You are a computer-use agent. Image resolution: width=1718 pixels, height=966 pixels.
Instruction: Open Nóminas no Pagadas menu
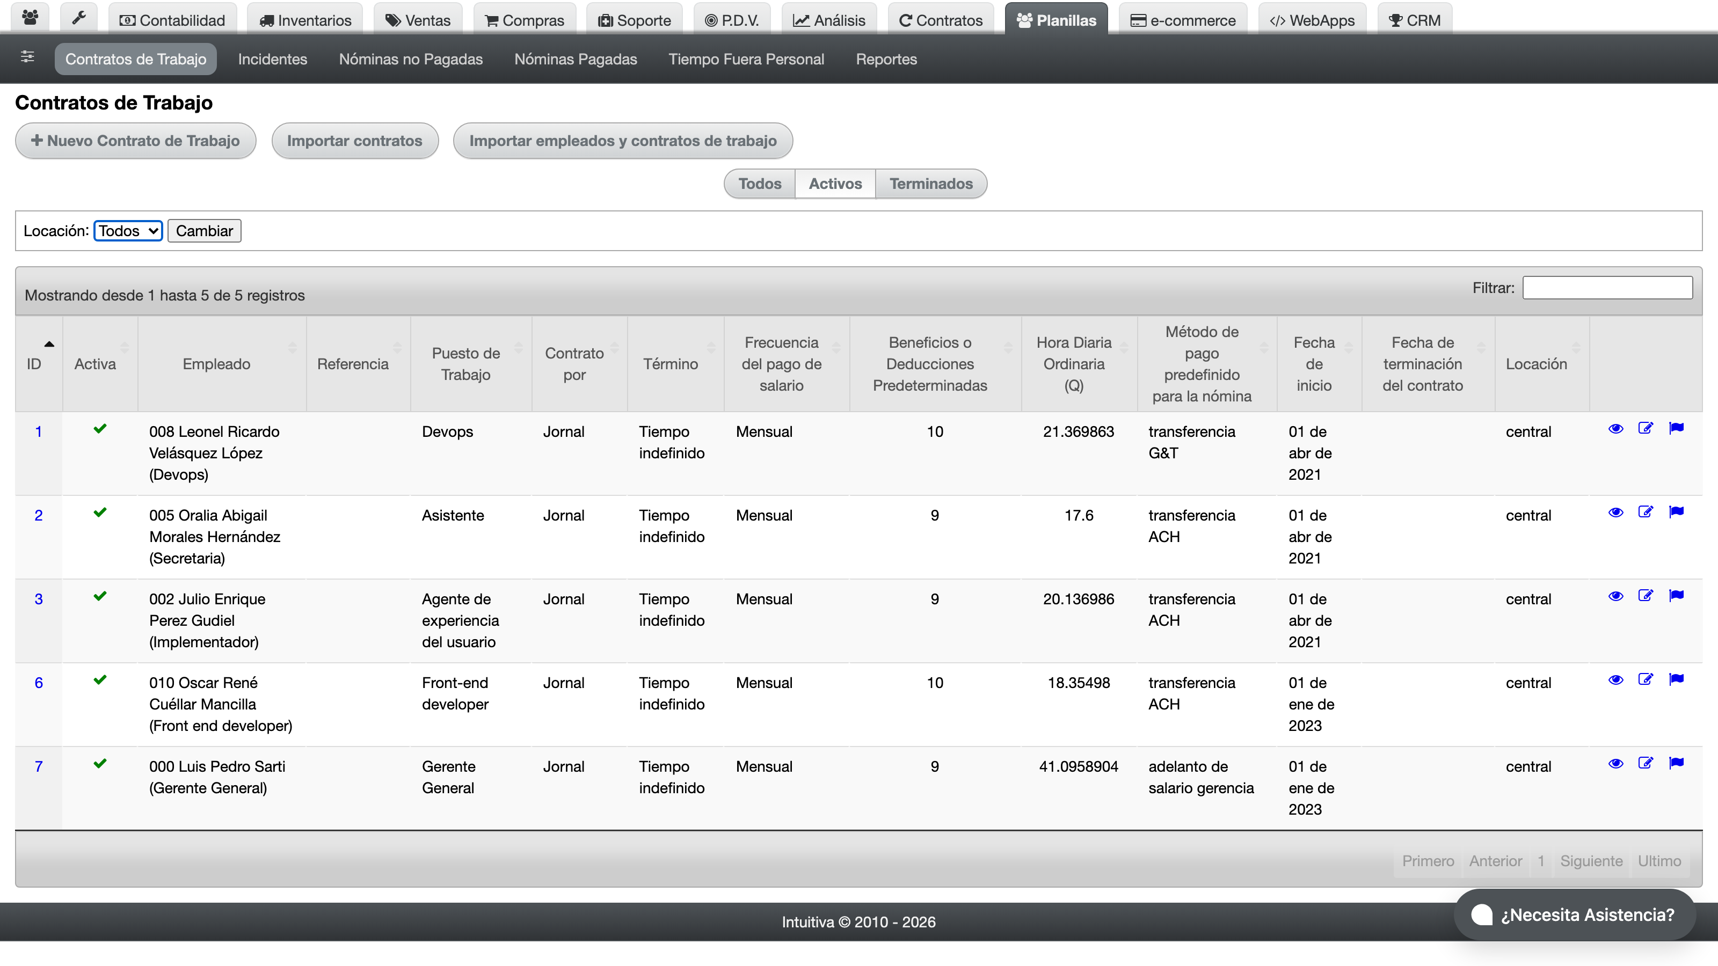(x=411, y=58)
